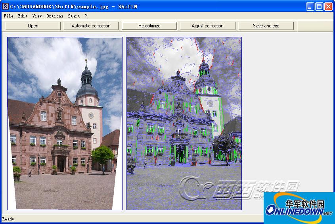Viewport: 335px width, 224px height.
Task: Select the corrected color image preview
Action: coord(65,124)
